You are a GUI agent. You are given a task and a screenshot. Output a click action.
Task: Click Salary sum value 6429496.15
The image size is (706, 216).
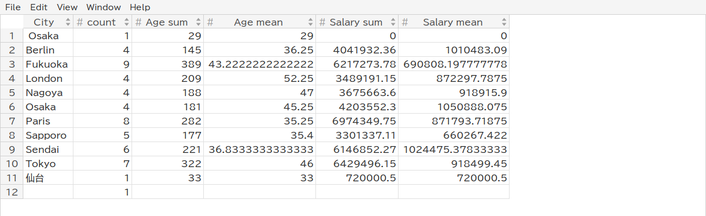pos(357,164)
